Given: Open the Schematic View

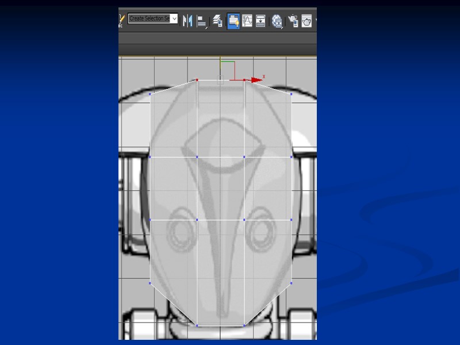Looking at the screenshot, I should click(260, 21).
